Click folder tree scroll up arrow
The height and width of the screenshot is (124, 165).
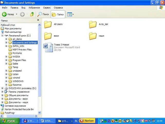40,25
